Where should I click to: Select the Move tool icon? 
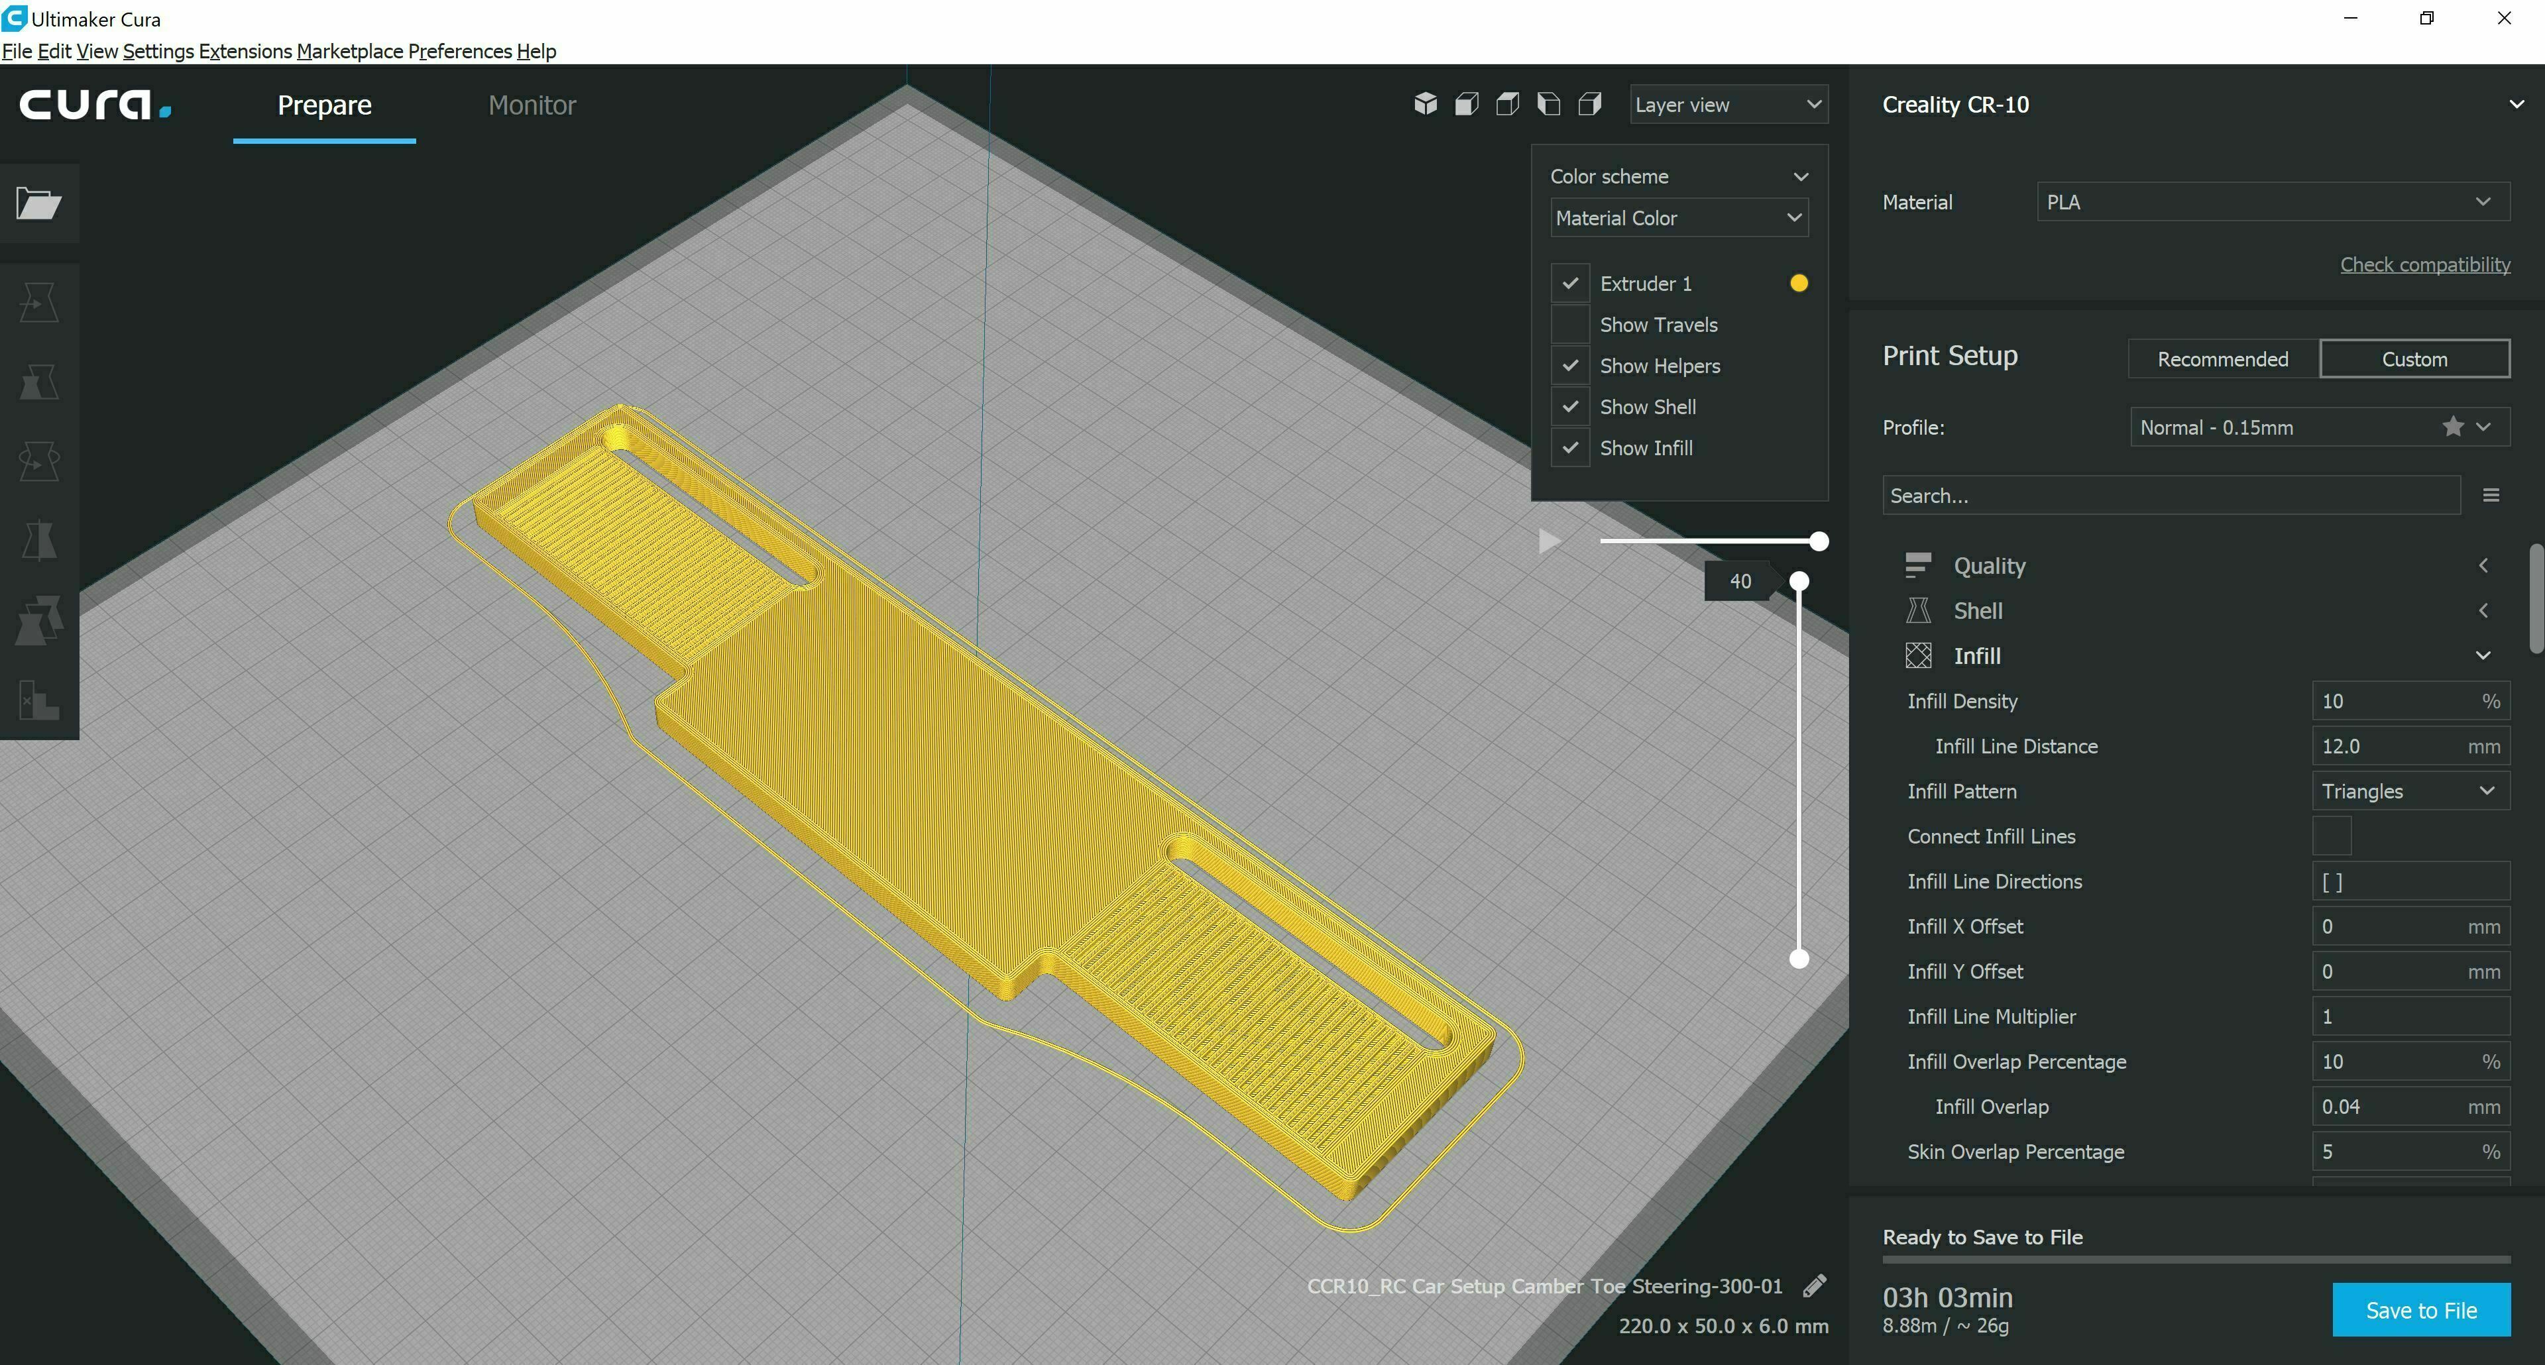(38, 302)
